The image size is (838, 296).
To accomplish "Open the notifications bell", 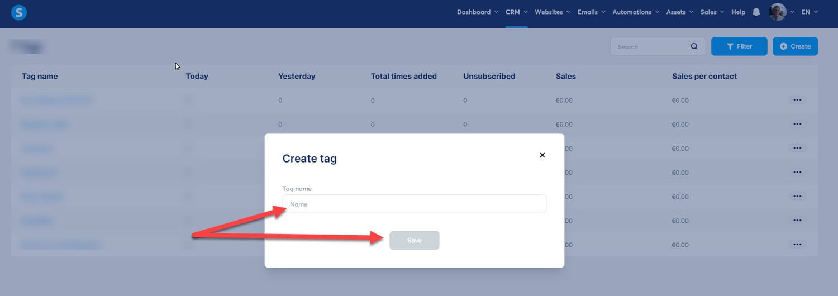I will pos(756,12).
